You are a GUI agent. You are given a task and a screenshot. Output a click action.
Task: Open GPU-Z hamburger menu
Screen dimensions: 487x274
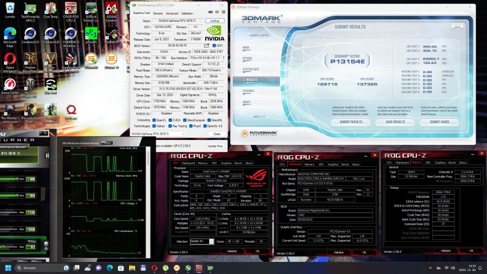click(223, 12)
